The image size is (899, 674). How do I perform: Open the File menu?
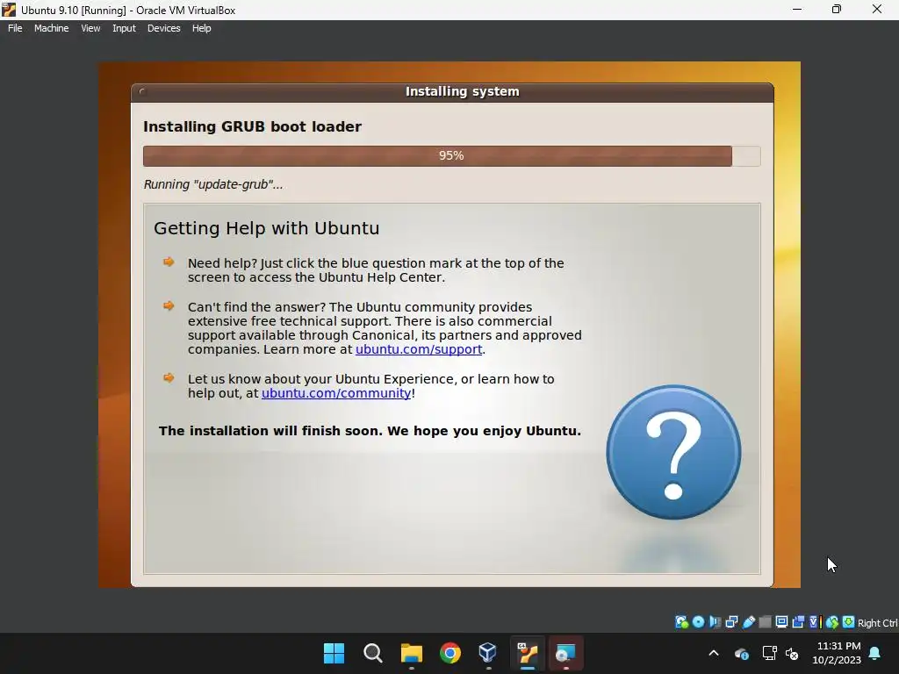point(15,28)
